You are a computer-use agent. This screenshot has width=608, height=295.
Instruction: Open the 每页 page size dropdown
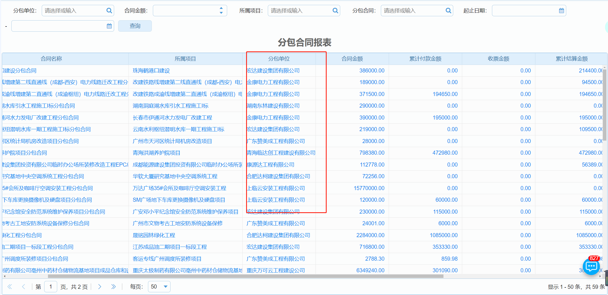[165, 287]
